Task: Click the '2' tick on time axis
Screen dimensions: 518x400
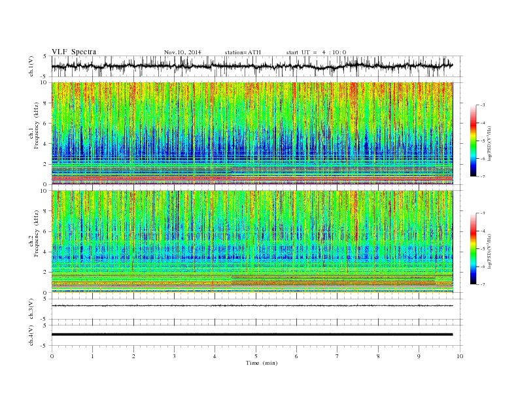Action: [x=133, y=356]
